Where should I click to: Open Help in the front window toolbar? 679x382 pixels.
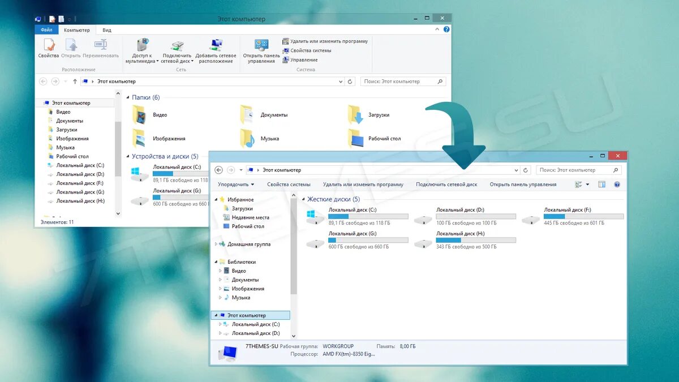click(x=617, y=184)
